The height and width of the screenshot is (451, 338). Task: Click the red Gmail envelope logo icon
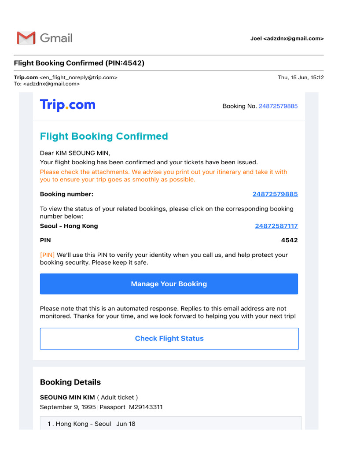[26, 38]
